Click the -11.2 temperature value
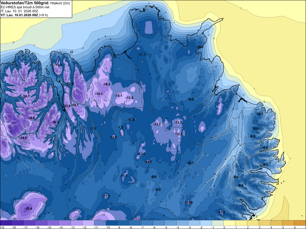 [x=221, y=212]
